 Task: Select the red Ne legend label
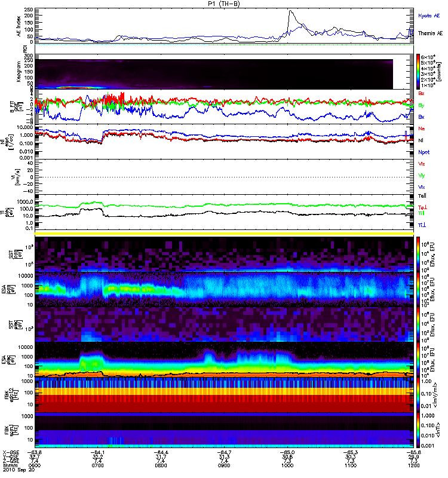pyautogui.click(x=422, y=128)
